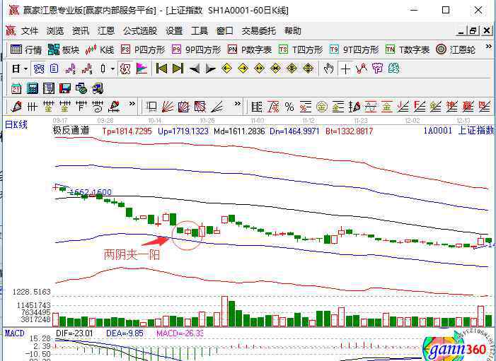Click the yellow diamond with right arrow
This screenshot has width=496, height=361.
tap(243, 69)
